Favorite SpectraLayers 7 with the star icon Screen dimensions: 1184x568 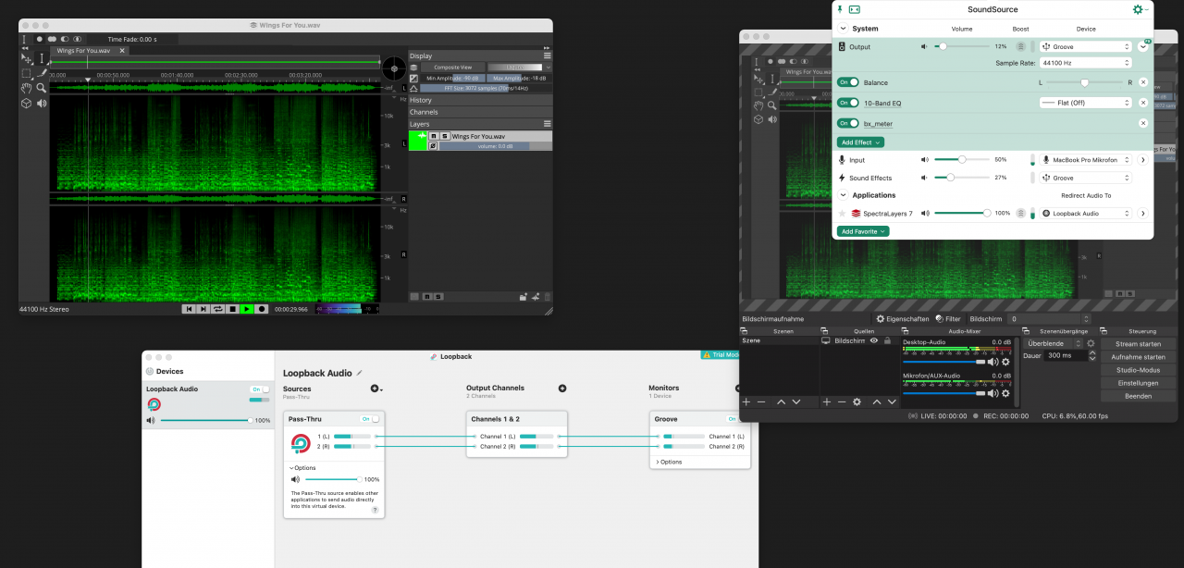pyautogui.click(x=842, y=214)
